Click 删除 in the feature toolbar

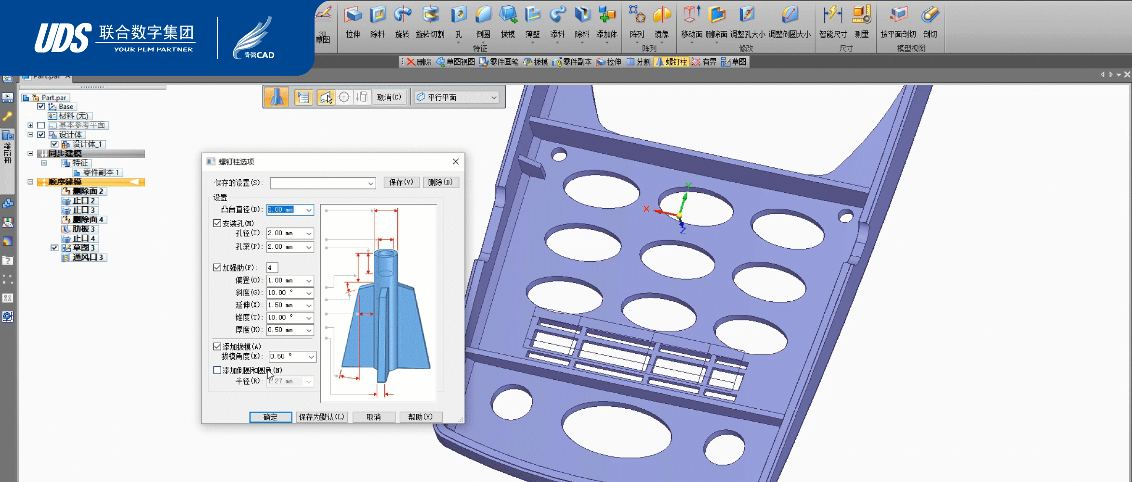[x=419, y=62]
